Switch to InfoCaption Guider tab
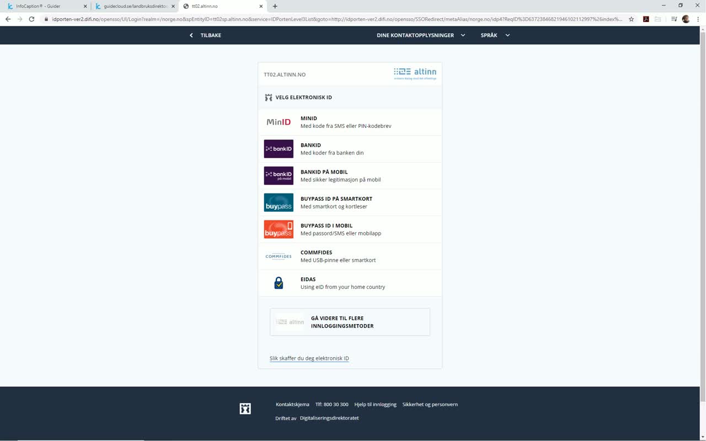 (x=47, y=6)
